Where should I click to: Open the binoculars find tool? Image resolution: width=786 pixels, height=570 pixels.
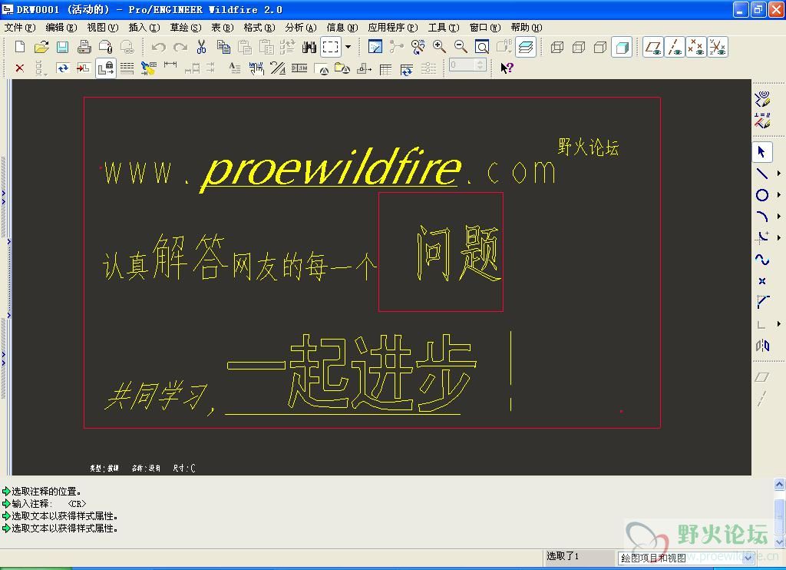point(309,47)
